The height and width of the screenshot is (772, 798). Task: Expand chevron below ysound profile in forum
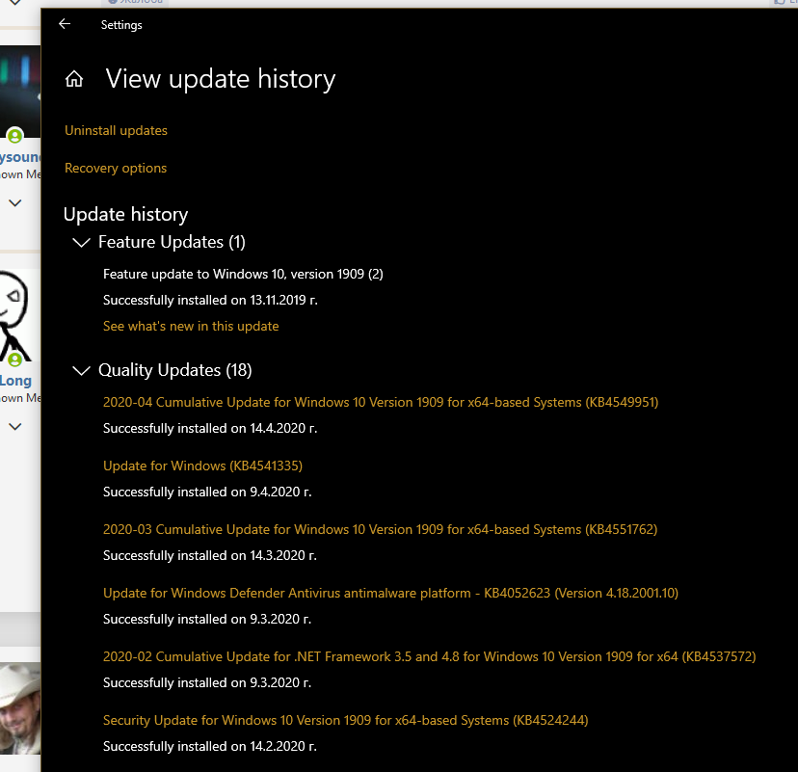click(15, 203)
